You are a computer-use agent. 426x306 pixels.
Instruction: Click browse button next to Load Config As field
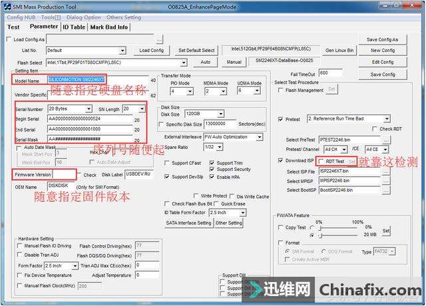(x=160, y=40)
